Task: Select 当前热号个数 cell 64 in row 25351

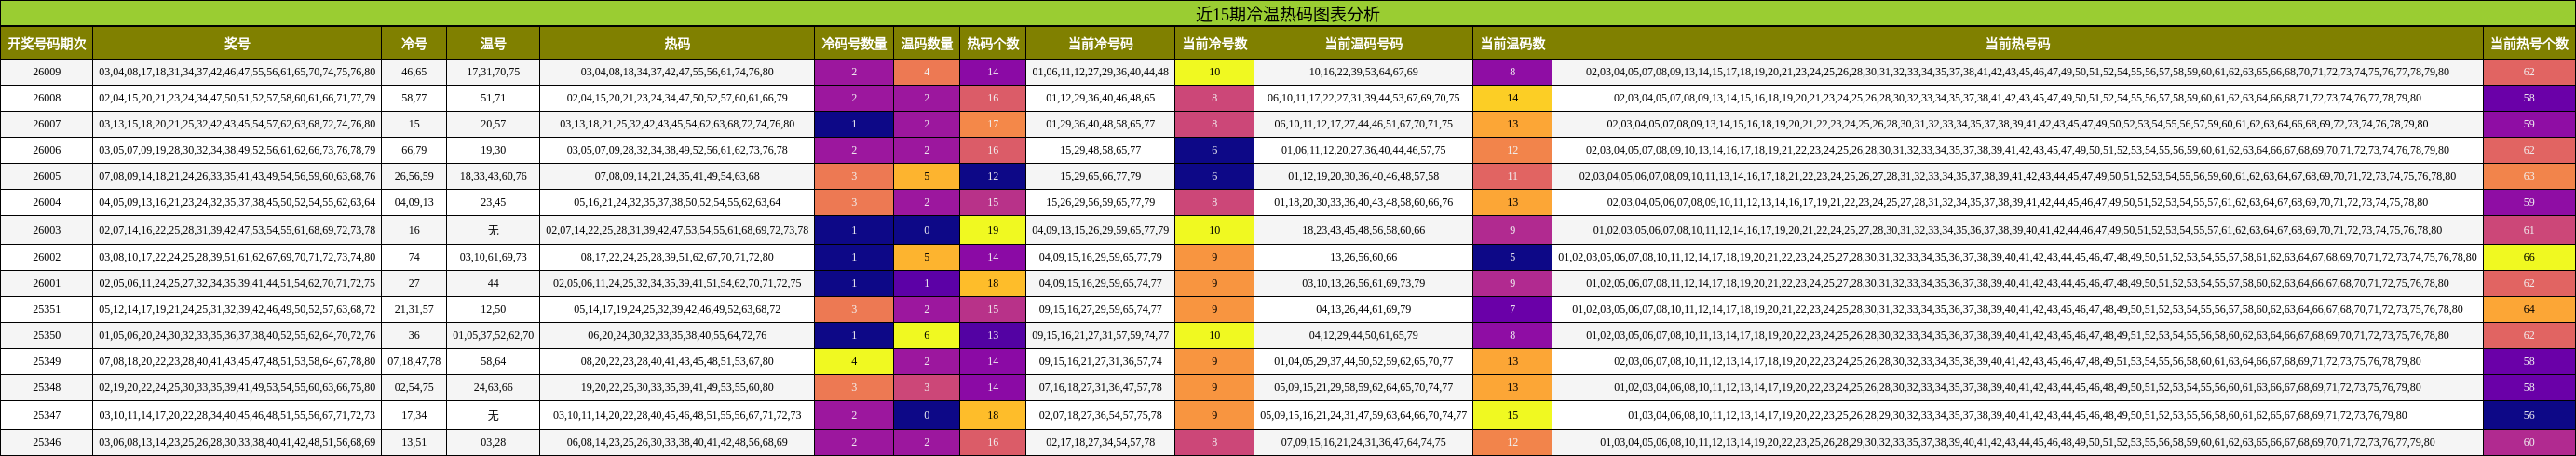Action: [2529, 309]
